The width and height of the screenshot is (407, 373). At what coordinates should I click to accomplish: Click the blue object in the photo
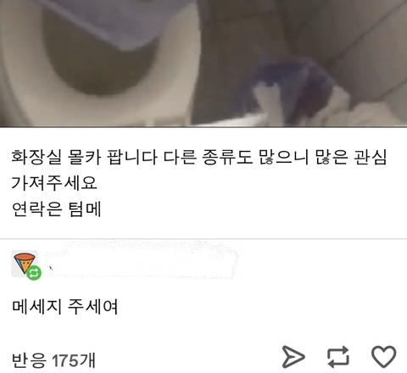[294, 85]
